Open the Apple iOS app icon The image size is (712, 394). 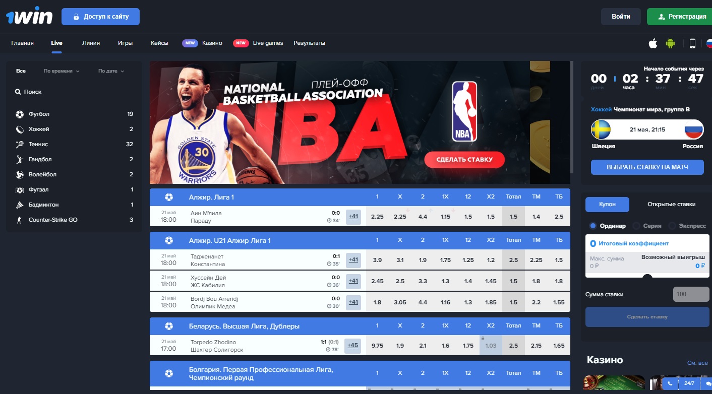tap(653, 43)
